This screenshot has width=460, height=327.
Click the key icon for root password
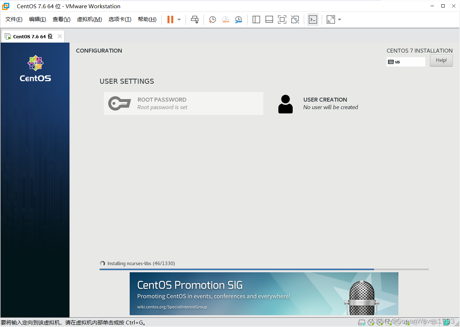120,103
